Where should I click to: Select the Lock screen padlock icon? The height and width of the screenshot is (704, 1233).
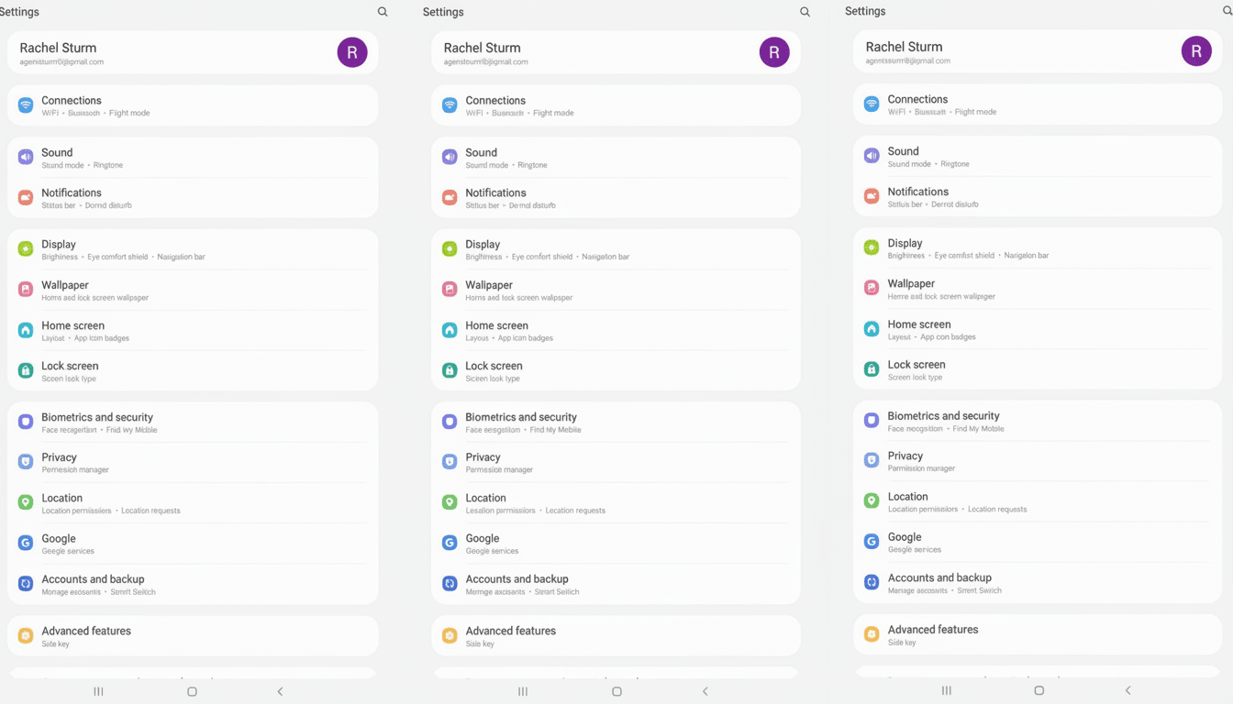24,370
